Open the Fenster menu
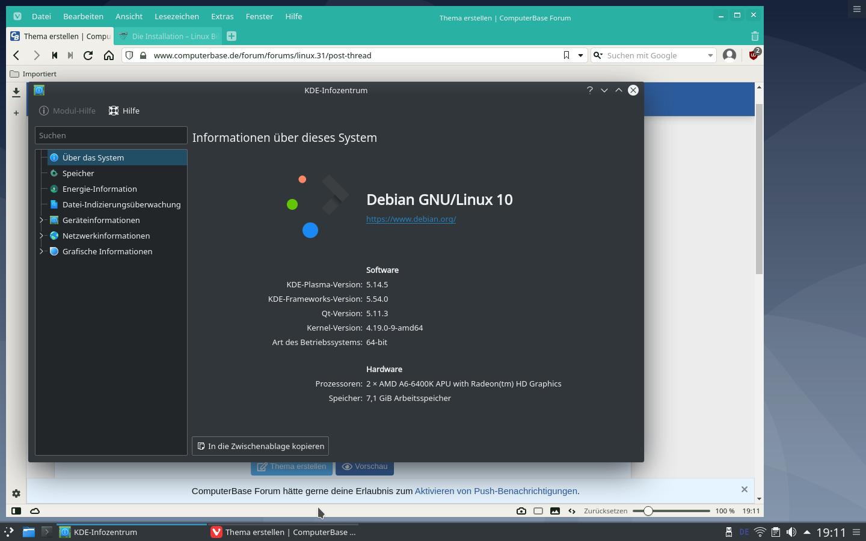Viewport: 866px width, 541px height. tap(259, 16)
